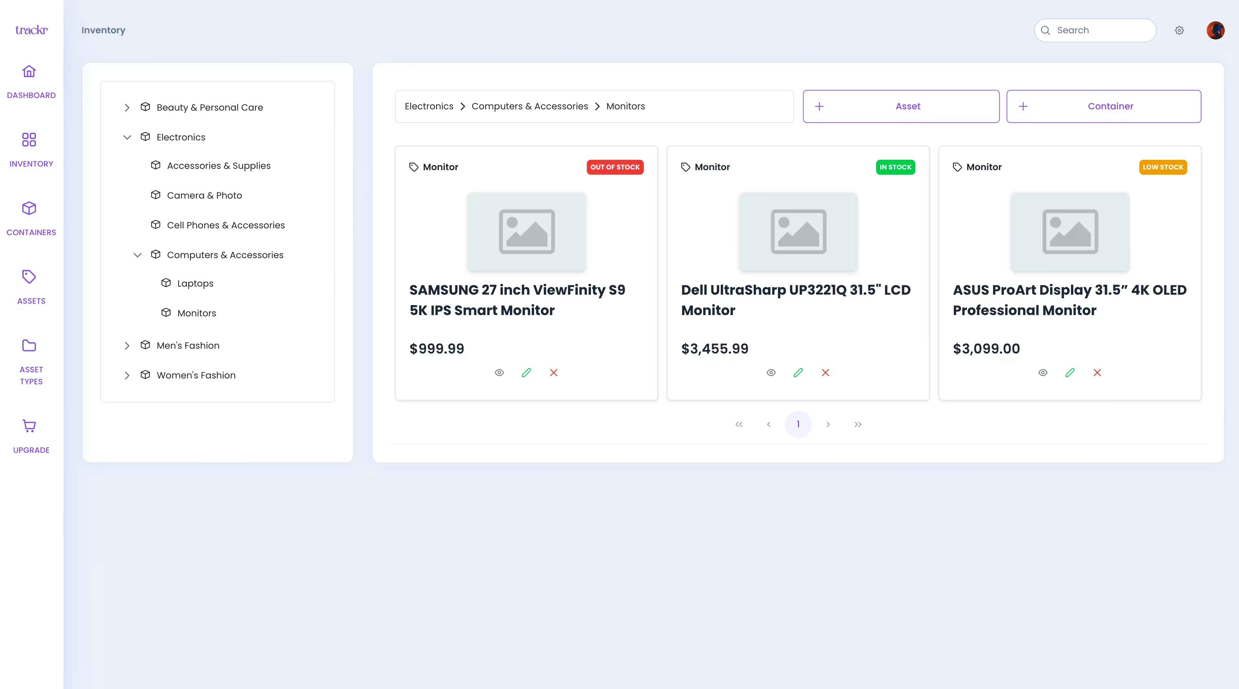Collapse the Electronics category
The image size is (1239, 689).
click(127, 137)
